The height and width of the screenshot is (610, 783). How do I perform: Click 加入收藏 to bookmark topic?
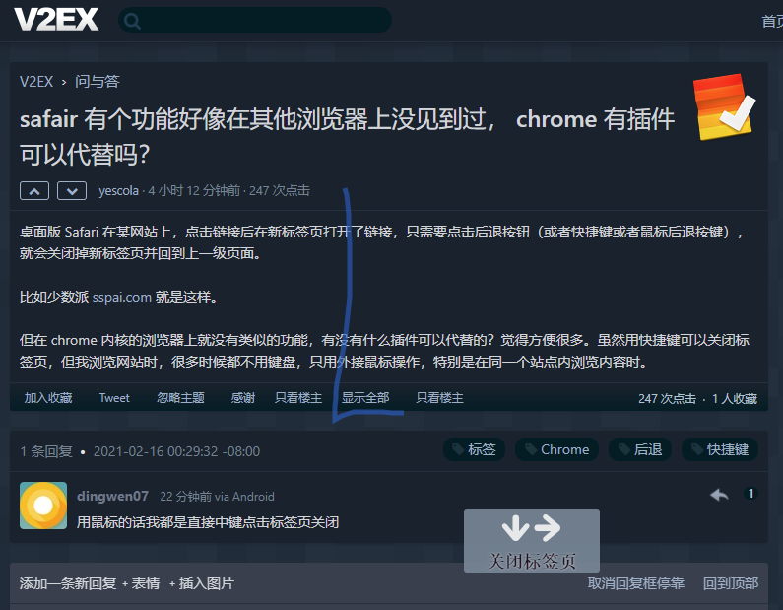click(x=48, y=398)
